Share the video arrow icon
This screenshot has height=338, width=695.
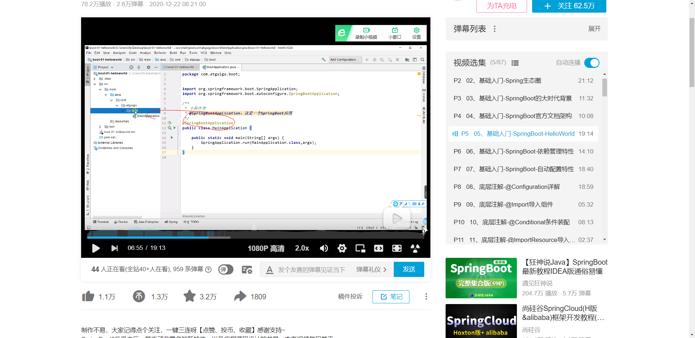(240, 296)
